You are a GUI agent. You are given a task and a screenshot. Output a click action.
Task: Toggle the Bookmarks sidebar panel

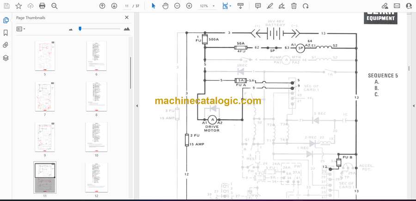6,33
